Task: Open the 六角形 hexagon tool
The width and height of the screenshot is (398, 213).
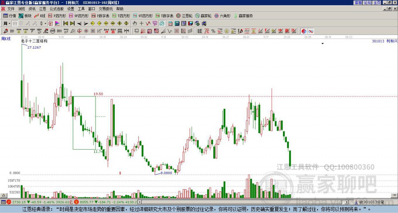Action: tap(222, 16)
